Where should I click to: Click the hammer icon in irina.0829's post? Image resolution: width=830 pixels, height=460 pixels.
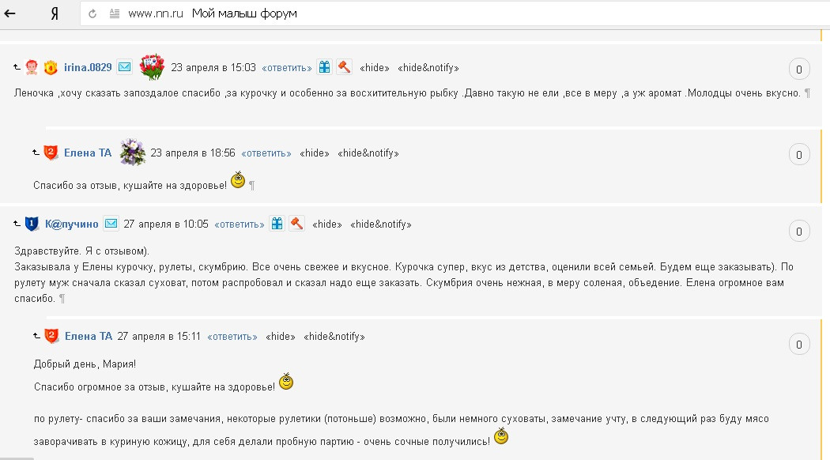[344, 67]
